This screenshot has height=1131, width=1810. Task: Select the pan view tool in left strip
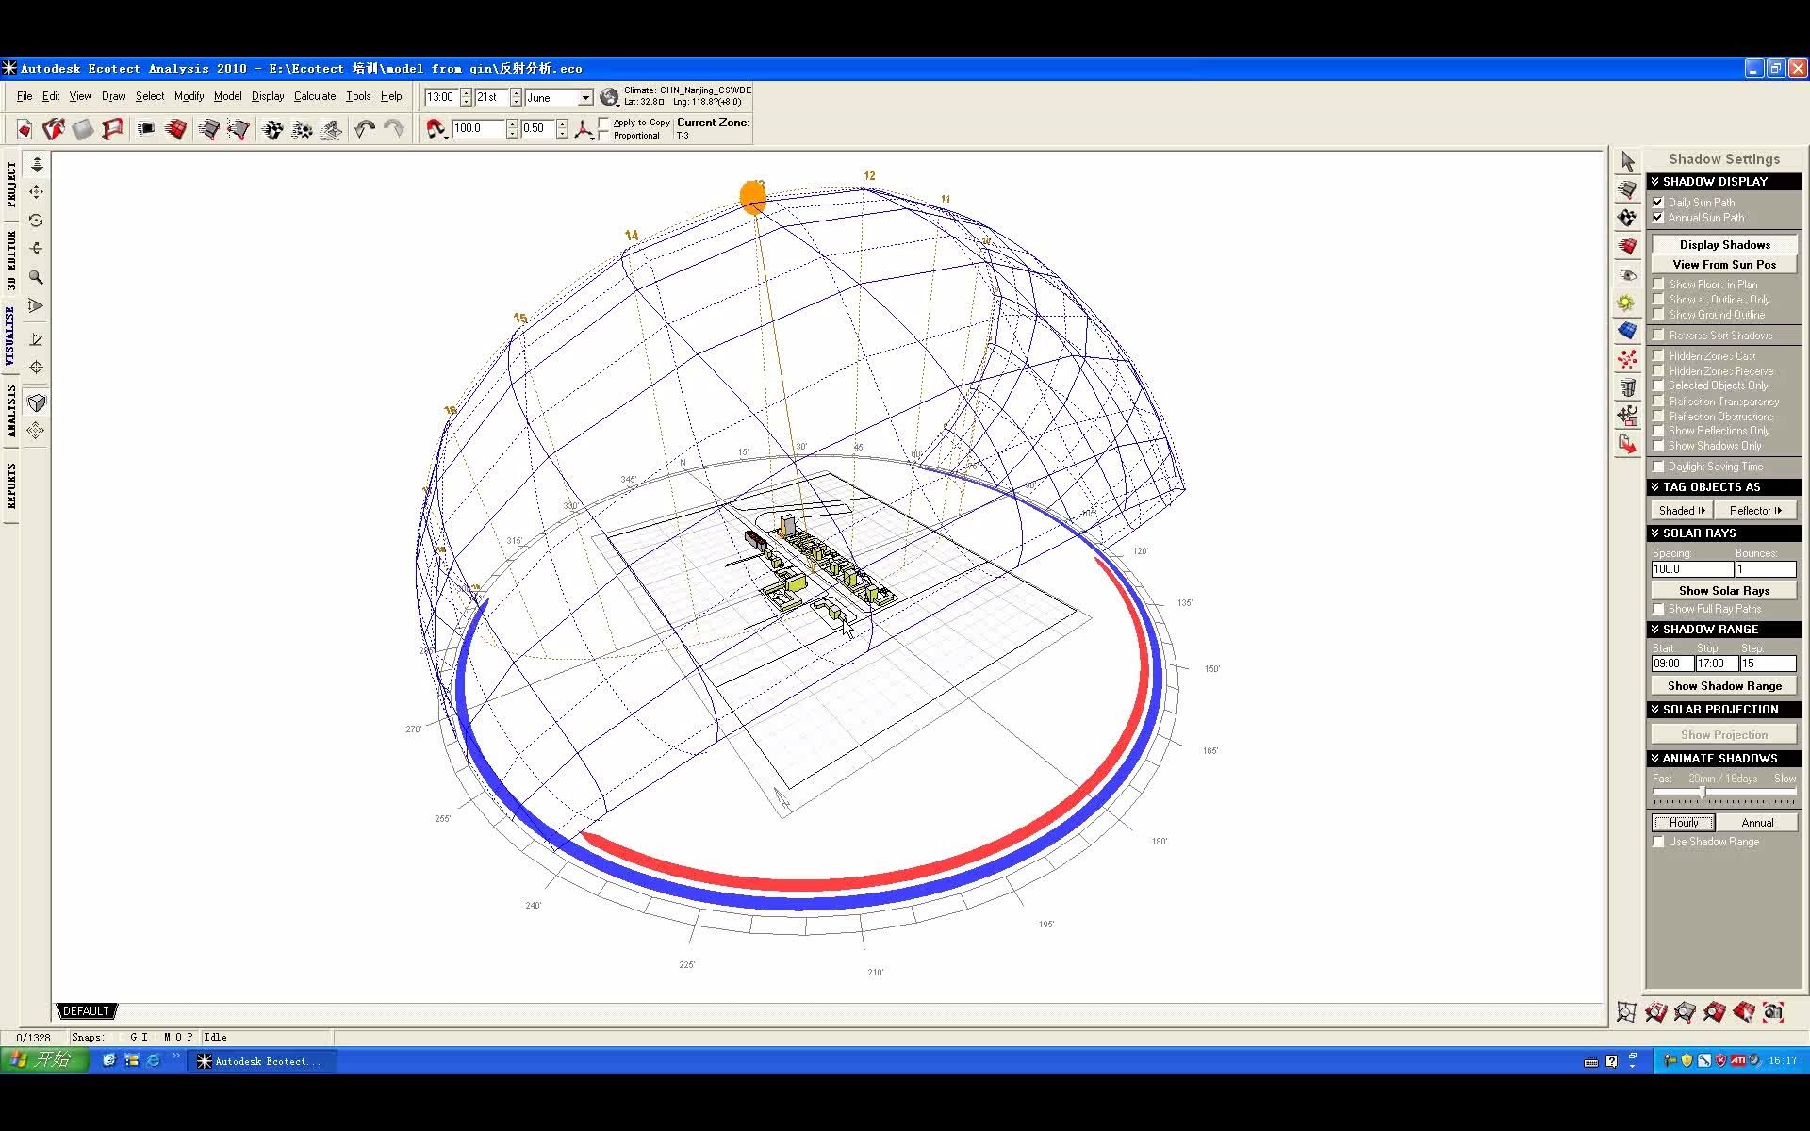36,191
